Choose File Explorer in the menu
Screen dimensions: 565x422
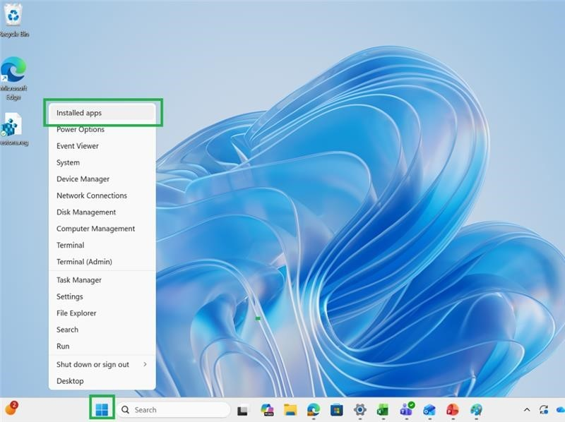(102, 313)
